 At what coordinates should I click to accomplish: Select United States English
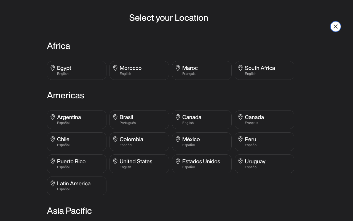139,164
